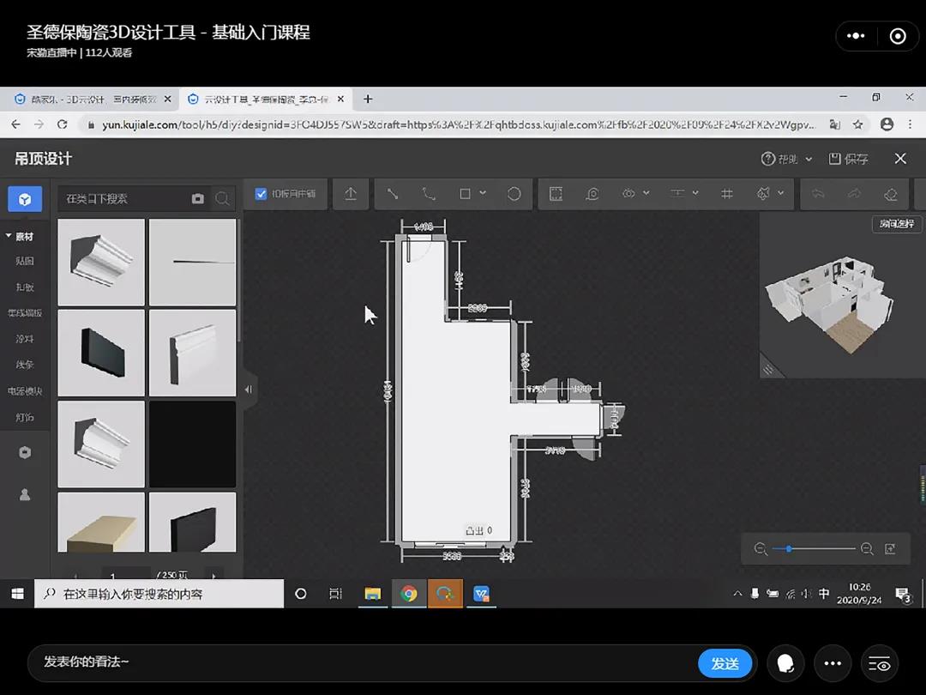
Task: Collapse the 素材 category tree
Action: click(9, 236)
